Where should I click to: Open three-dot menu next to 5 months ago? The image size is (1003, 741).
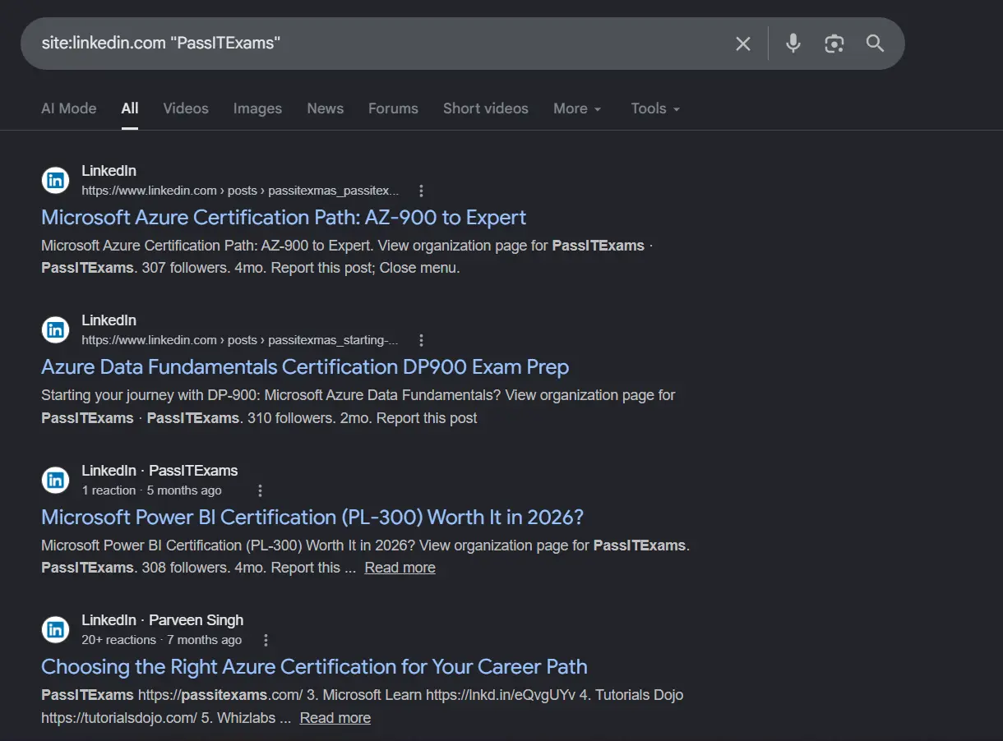click(260, 490)
